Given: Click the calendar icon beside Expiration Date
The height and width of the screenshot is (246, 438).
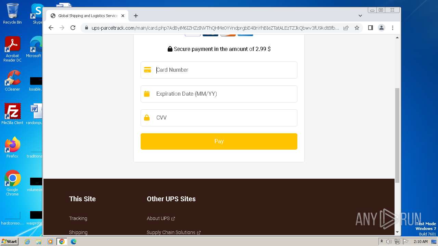Looking at the screenshot, I should 147,94.
